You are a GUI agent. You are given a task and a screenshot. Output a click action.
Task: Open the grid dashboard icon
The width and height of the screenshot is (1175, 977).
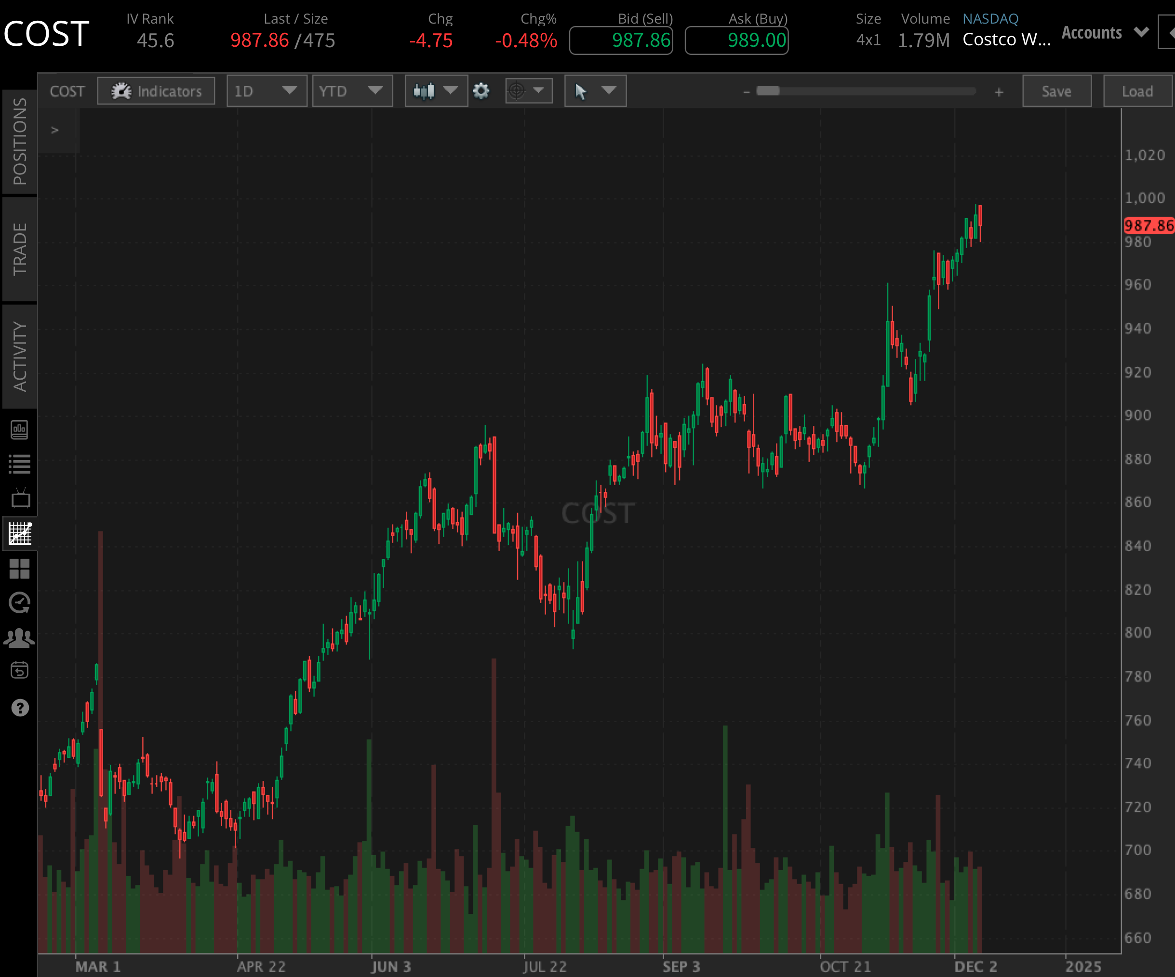click(x=20, y=569)
